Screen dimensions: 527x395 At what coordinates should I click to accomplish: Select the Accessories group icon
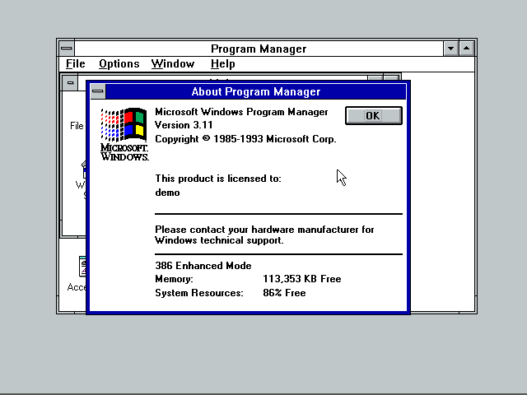point(77,273)
